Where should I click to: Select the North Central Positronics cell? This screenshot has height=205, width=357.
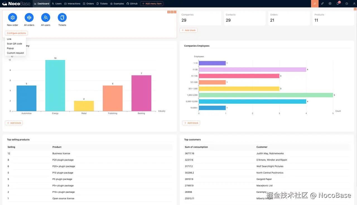(270, 172)
